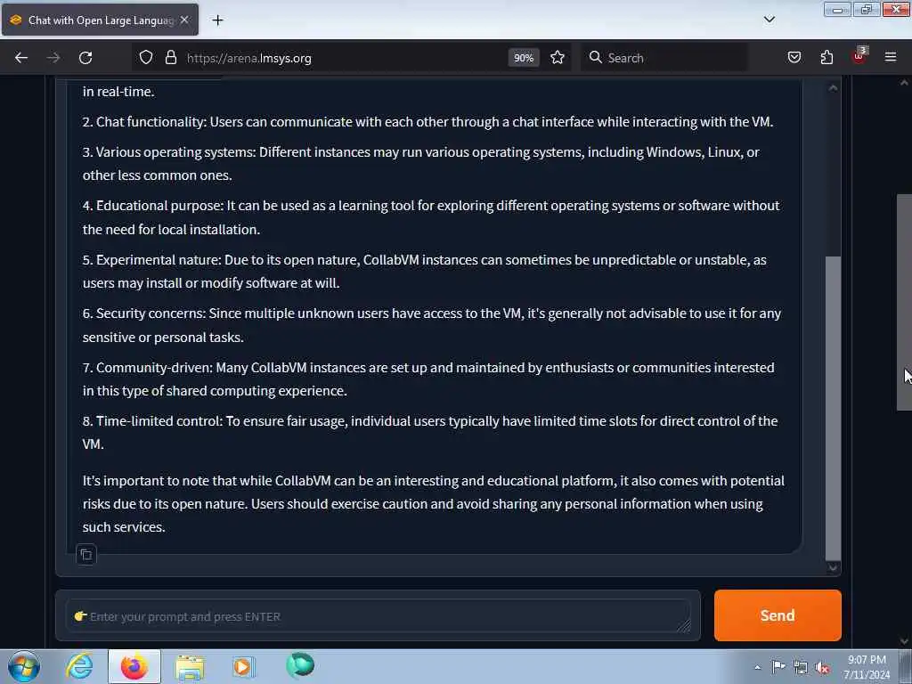912x684 pixels.
Task: Click the page's main vertical scrollbar thumb
Action: [904, 303]
